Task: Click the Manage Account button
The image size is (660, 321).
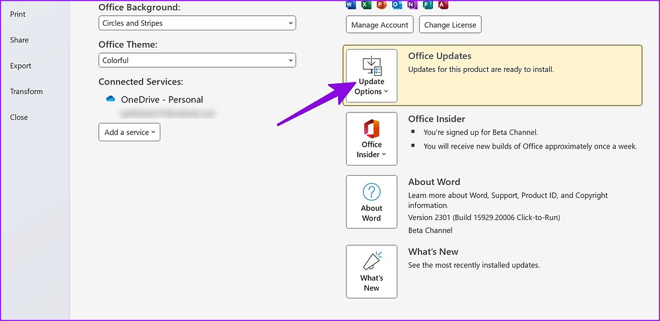Action: 379,25
